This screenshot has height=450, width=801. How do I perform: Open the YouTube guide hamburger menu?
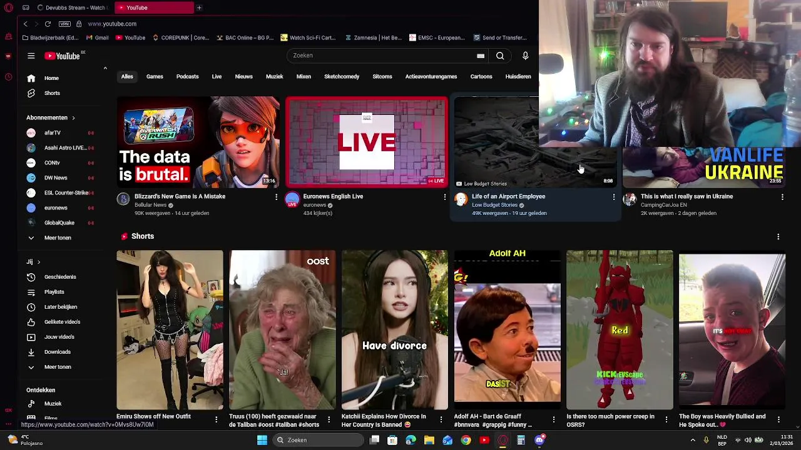(x=31, y=56)
